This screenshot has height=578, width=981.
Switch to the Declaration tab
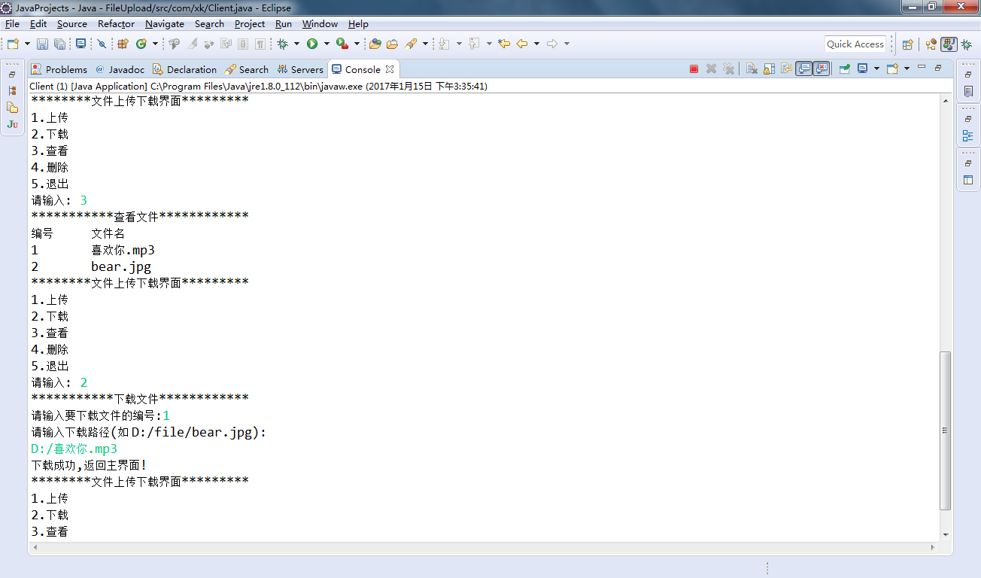[x=184, y=69]
